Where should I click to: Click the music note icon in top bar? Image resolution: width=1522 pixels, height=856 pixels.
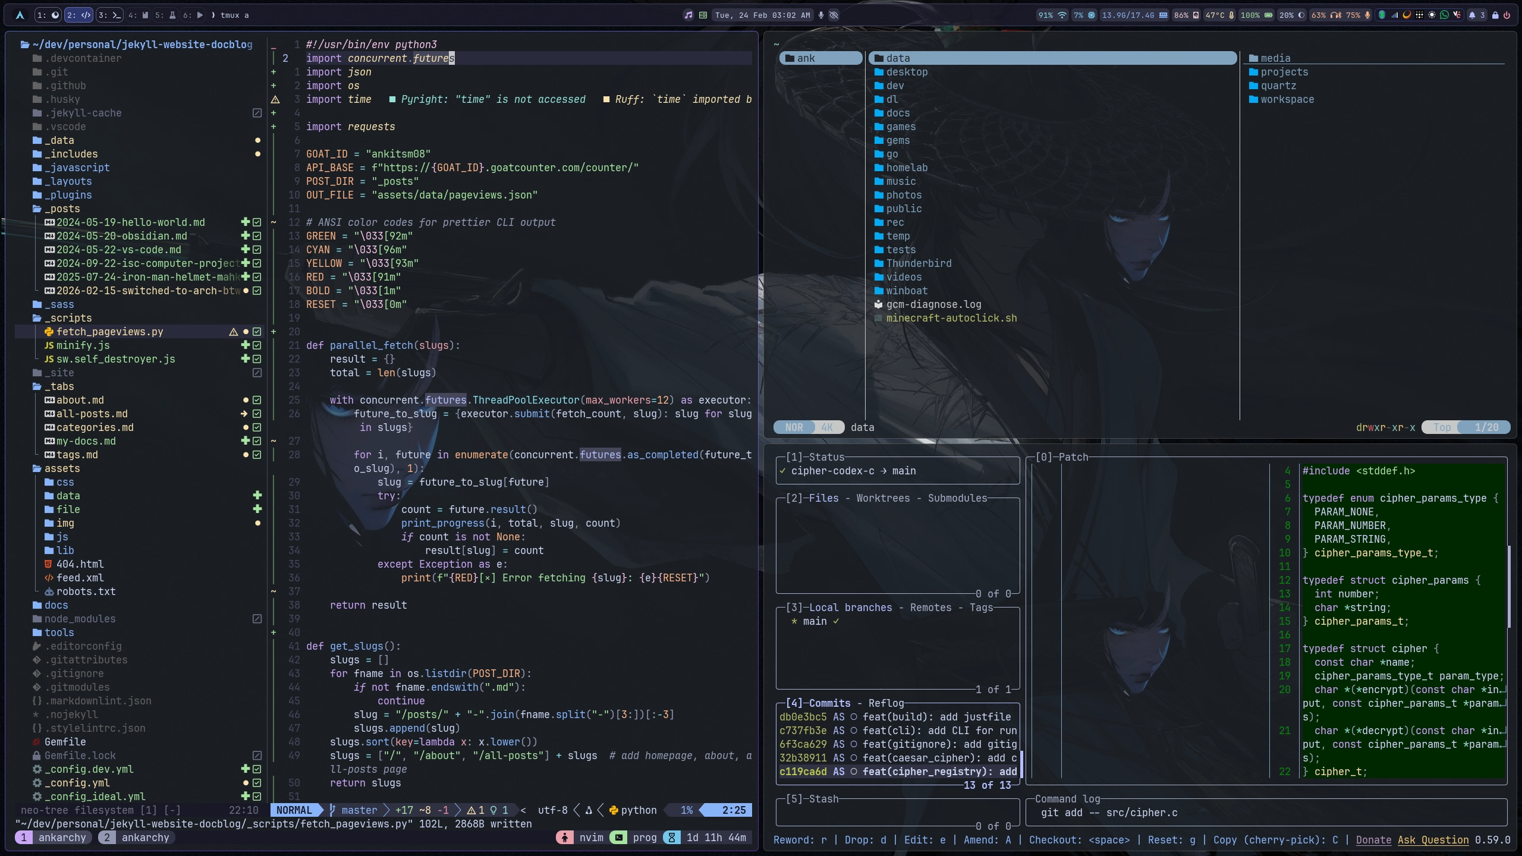[x=688, y=15]
